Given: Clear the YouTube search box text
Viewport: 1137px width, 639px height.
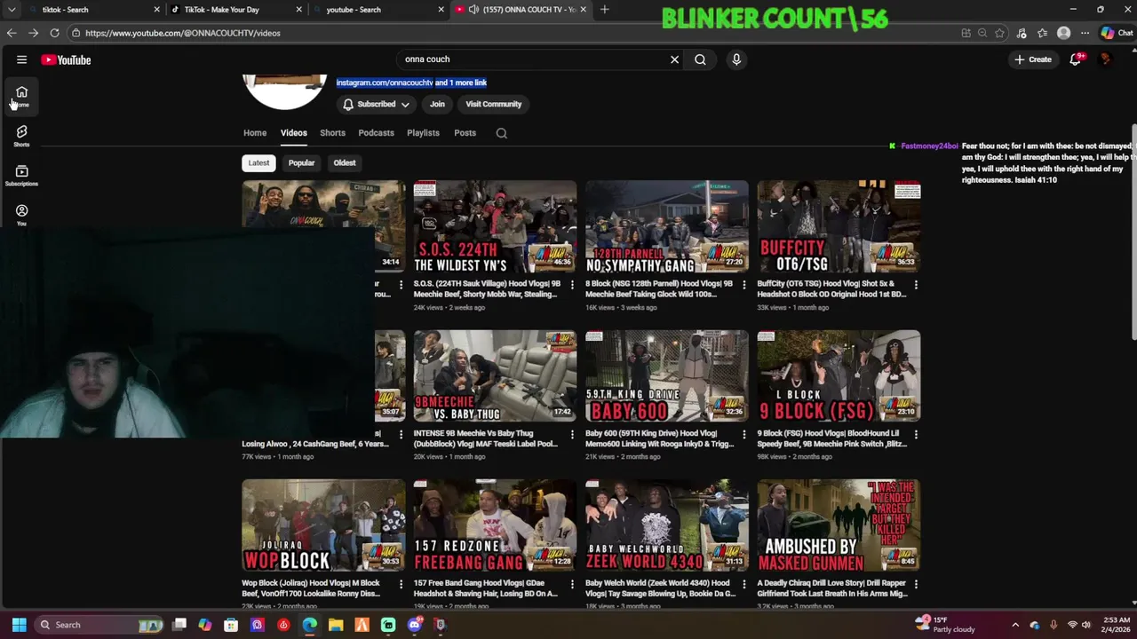Looking at the screenshot, I should coord(674,59).
